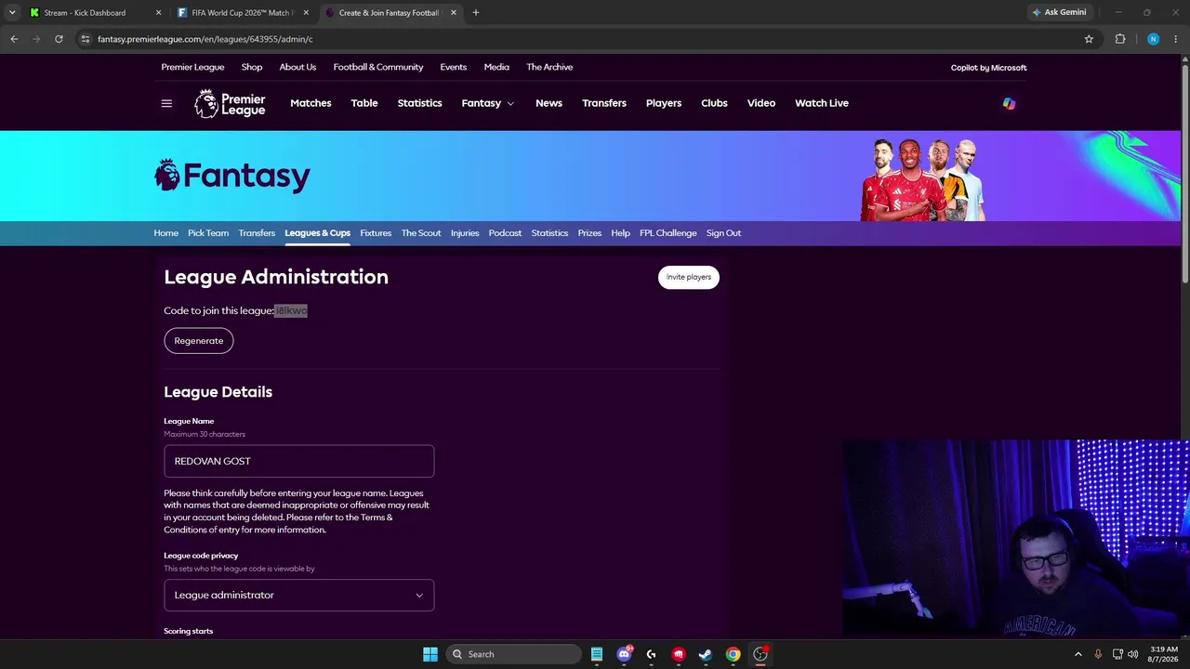Open Statistics in the main navigation
Screen dimensions: 1190x669
[420, 103]
